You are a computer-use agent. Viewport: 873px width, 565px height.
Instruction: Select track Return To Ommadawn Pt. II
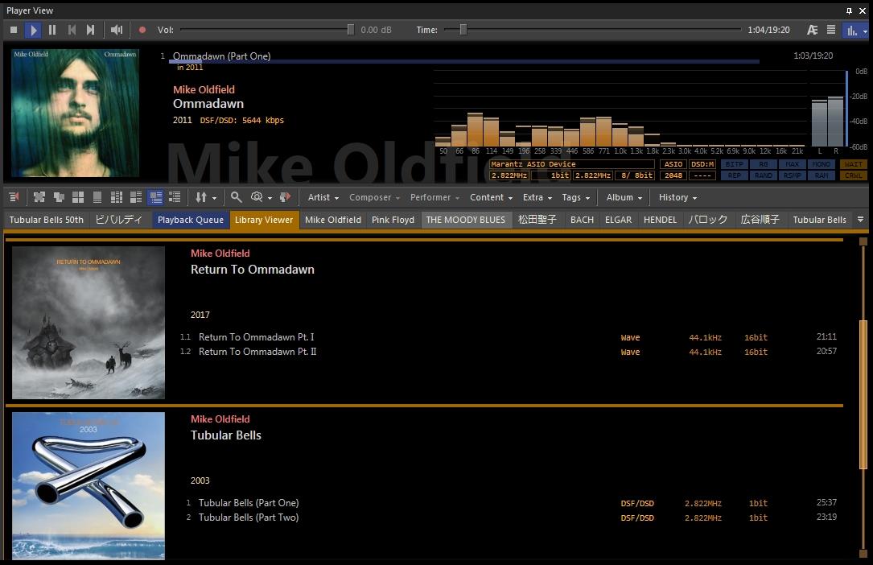click(257, 352)
